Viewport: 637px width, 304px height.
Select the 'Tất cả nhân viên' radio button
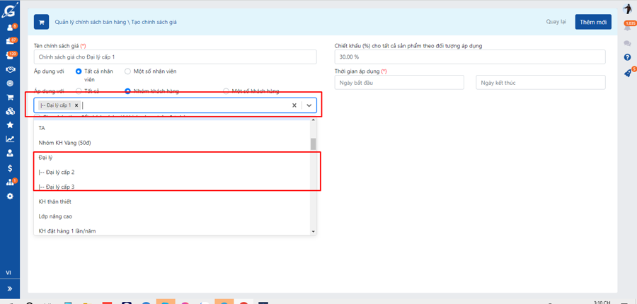(79, 71)
